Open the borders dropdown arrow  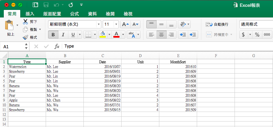click(x=95, y=35)
